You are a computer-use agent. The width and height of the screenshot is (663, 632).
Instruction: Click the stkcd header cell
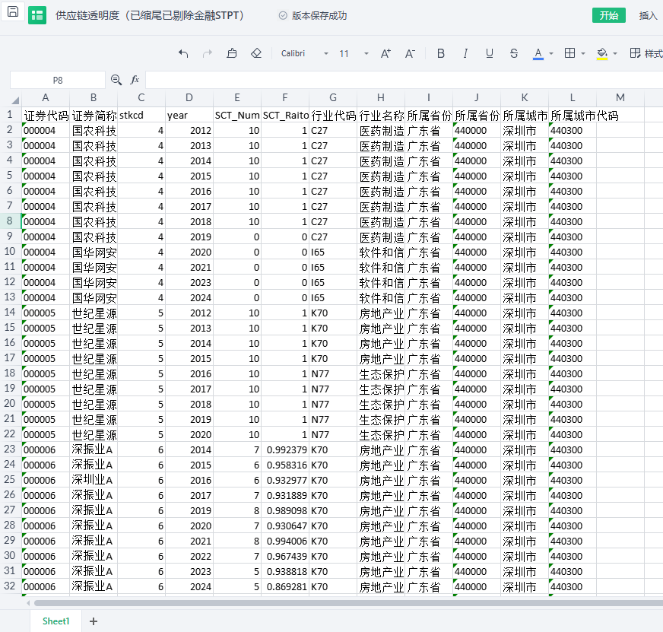(141, 115)
